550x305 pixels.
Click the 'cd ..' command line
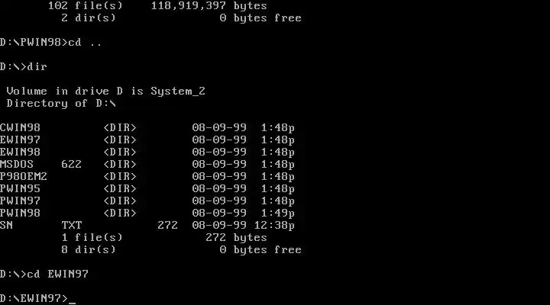pos(51,43)
